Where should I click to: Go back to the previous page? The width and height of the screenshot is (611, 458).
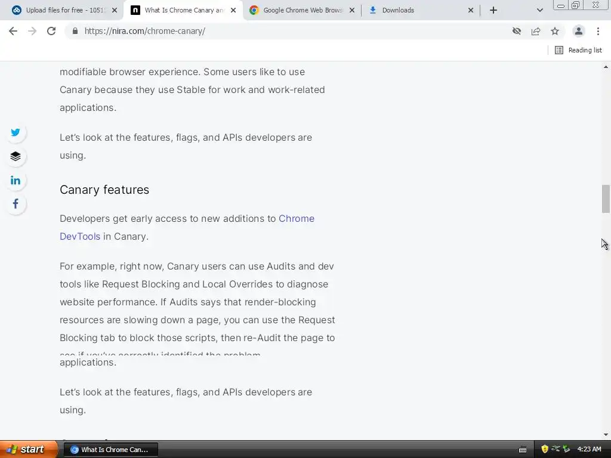[13, 31]
